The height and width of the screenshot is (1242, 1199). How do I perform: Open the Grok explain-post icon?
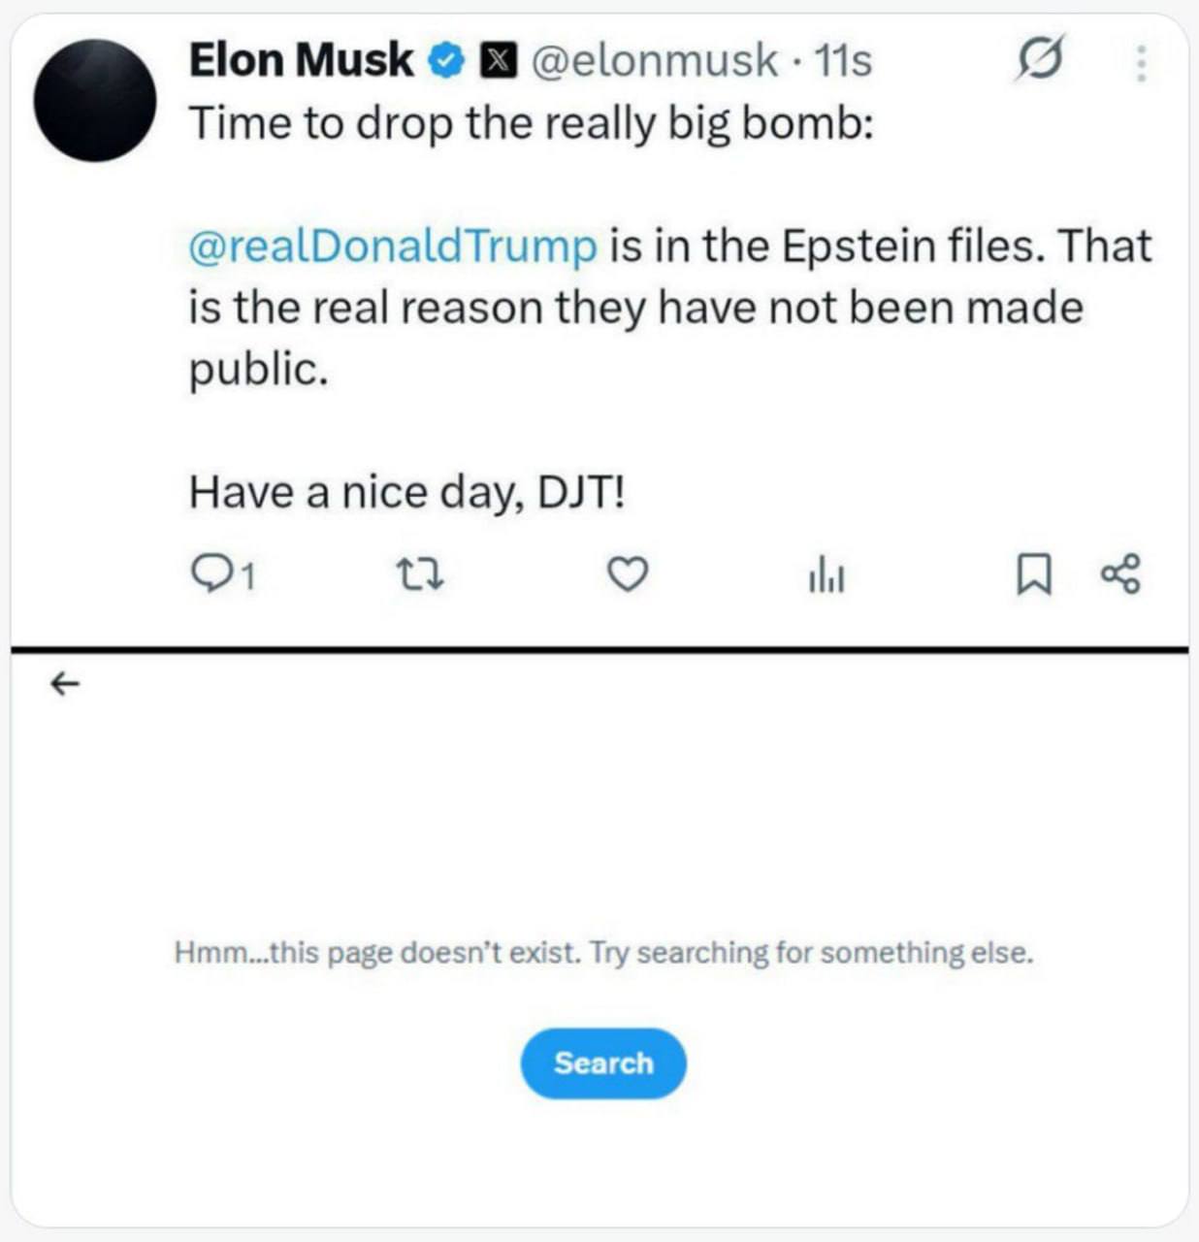(x=1040, y=60)
